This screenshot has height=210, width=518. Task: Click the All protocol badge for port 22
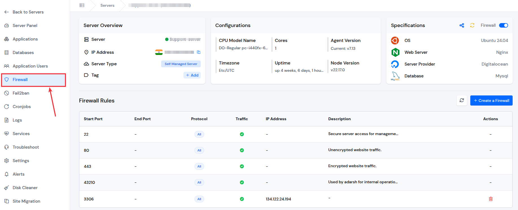pos(199,134)
